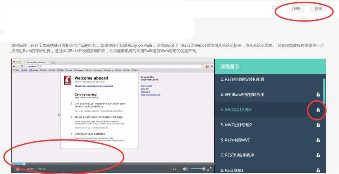This screenshot has width=339, height=174.
Task: Click the search magnifier icon near 注册
Action: pos(274,8)
